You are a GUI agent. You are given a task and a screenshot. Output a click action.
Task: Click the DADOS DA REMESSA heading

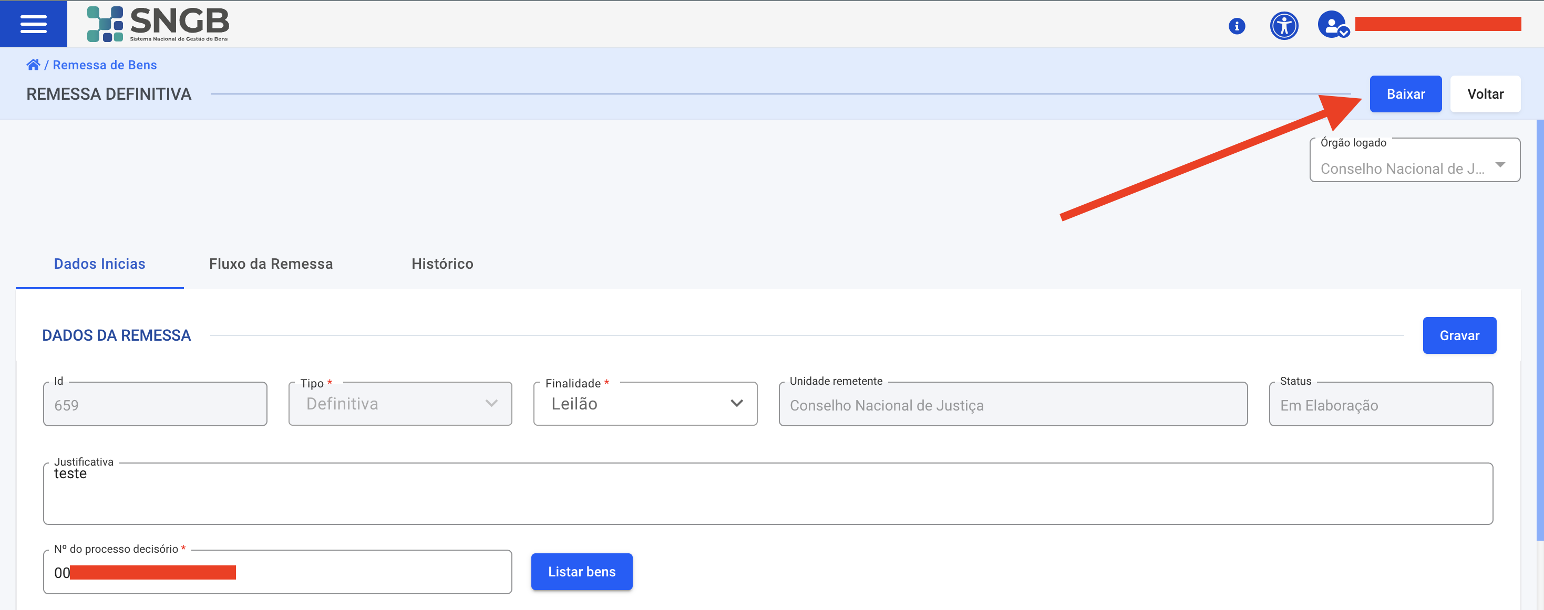click(x=116, y=335)
